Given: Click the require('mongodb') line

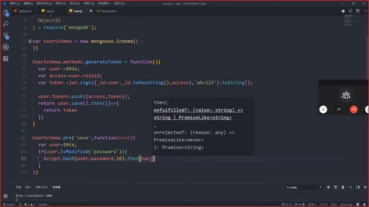Looking at the screenshot, I should tap(65, 28).
